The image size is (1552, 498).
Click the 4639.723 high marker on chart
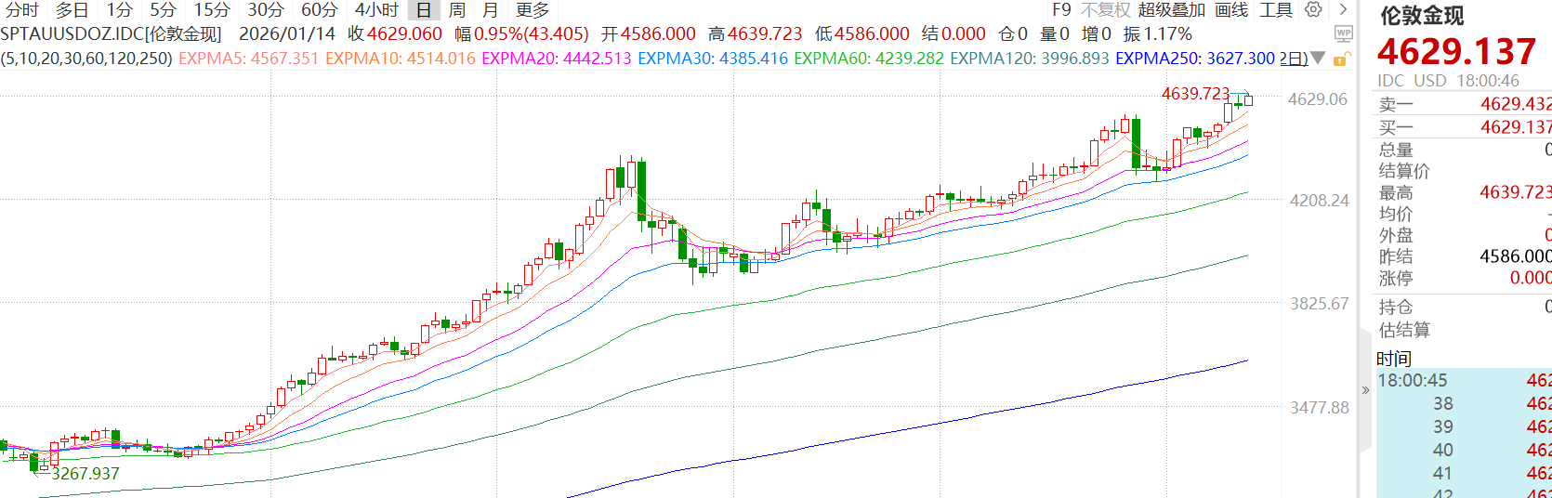1195,94
